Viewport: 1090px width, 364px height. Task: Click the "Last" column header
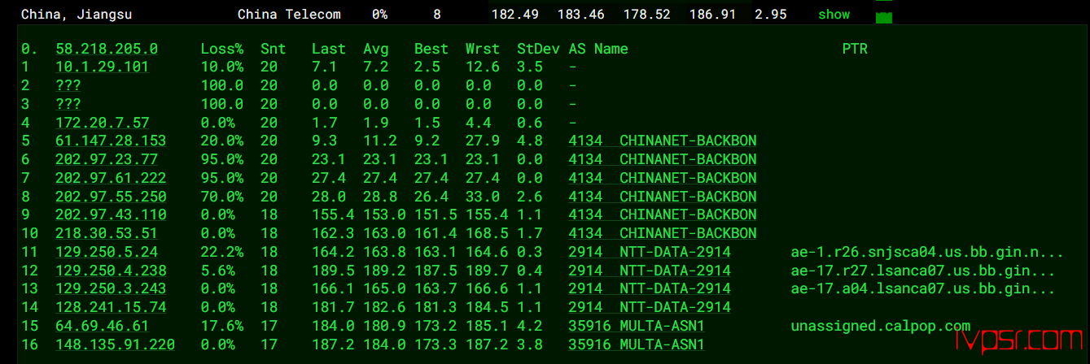tap(329, 49)
